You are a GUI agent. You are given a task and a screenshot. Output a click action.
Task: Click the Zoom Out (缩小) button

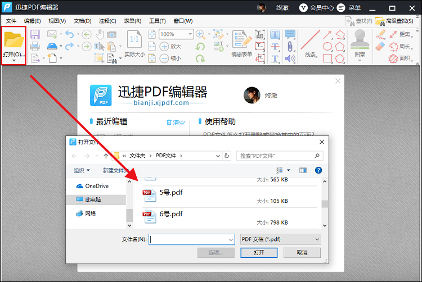[x=170, y=58]
